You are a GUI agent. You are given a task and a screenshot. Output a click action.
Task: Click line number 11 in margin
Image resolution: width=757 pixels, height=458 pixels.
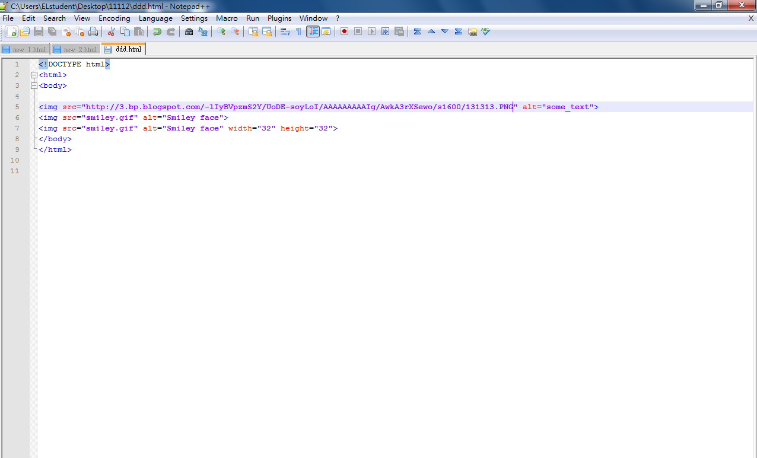[x=15, y=171]
